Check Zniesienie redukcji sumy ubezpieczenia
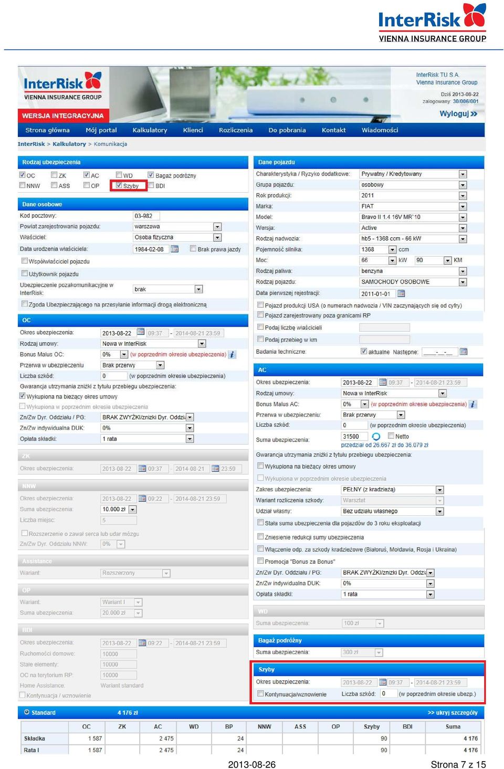This screenshot has width=504, height=769. point(260,536)
